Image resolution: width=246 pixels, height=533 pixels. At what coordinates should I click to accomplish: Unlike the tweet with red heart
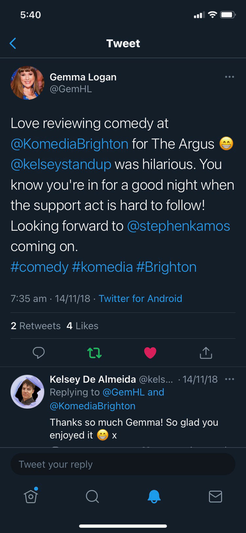tap(150, 353)
